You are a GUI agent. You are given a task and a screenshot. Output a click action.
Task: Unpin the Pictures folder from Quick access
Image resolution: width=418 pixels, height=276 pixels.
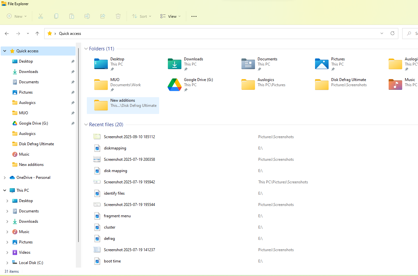coord(73,92)
